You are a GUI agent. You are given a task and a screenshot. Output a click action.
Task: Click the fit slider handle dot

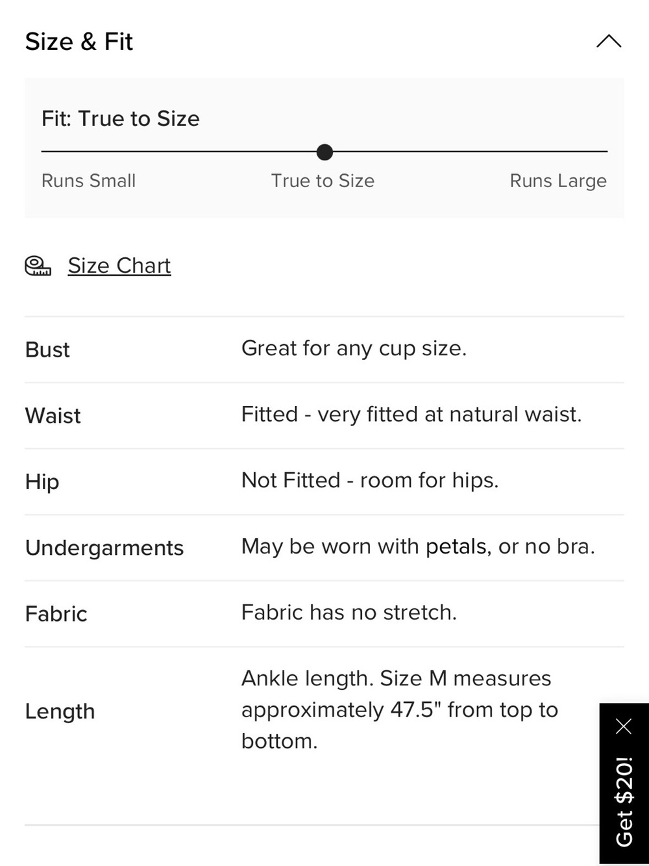click(x=324, y=152)
